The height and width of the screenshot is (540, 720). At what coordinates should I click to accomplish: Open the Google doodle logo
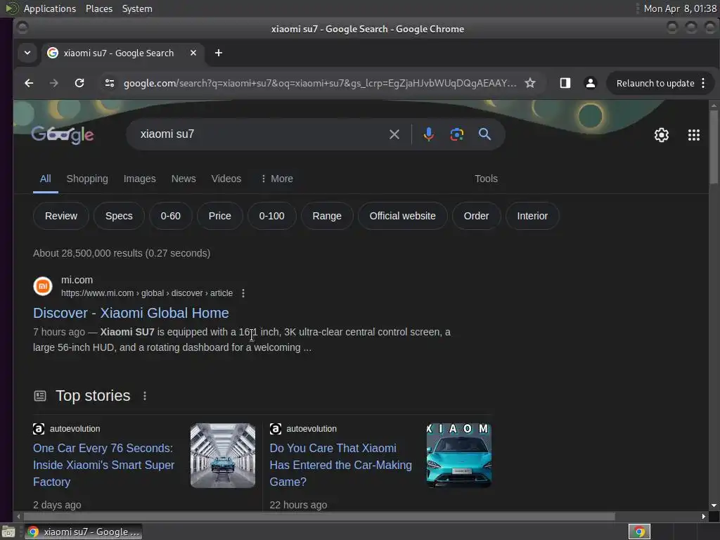click(63, 135)
